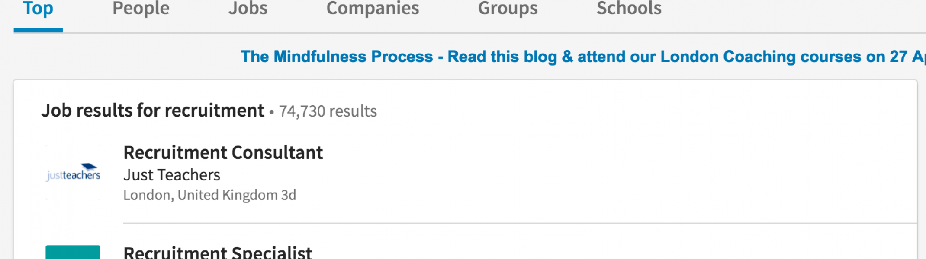The image size is (926, 259).
Task: Open The Mindfulness Process blog link
Action: [583, 57]
